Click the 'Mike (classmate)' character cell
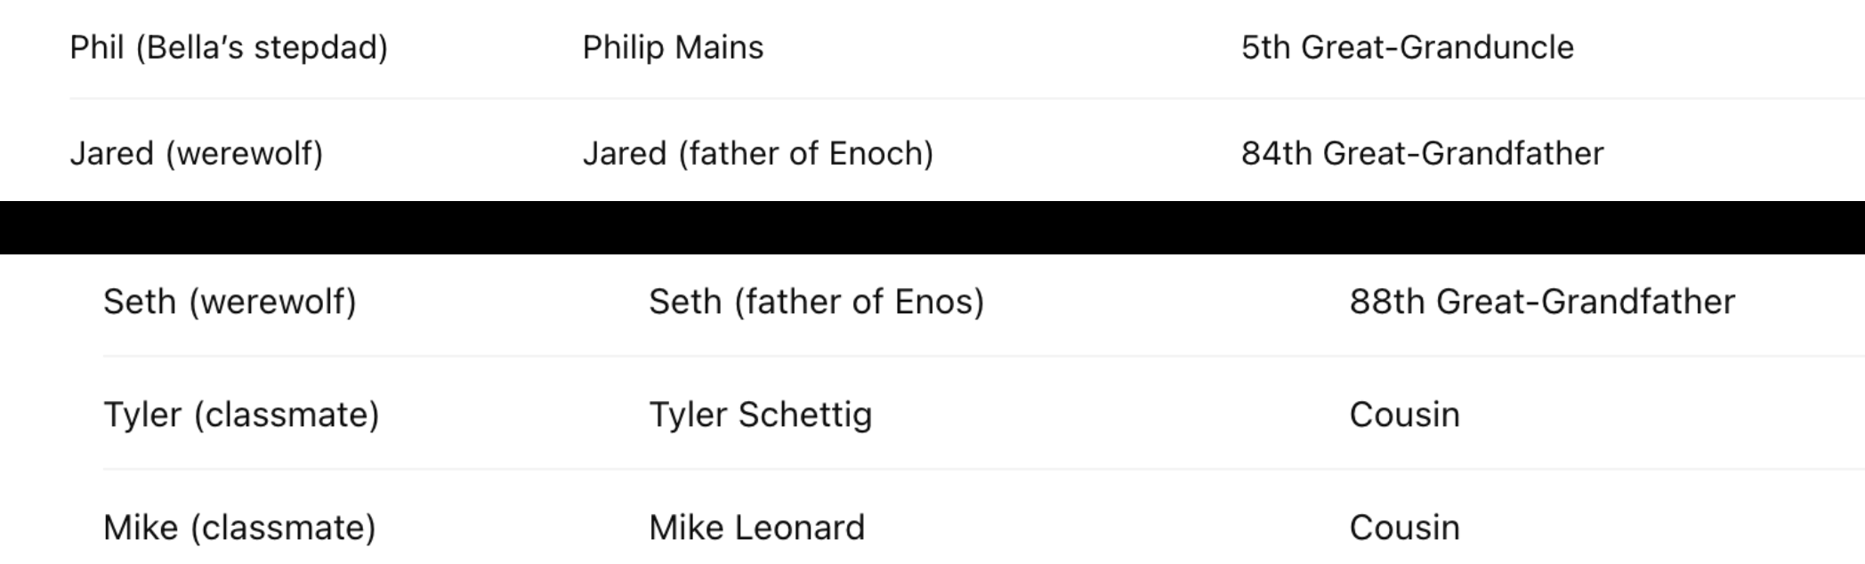 (239, 528)
